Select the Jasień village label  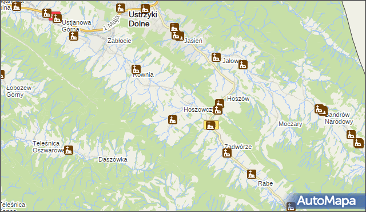[193, 41]
